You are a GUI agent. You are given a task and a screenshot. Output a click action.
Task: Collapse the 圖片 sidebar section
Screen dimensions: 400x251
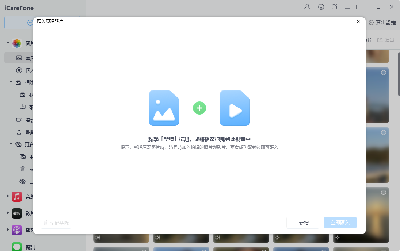[8, 43]
